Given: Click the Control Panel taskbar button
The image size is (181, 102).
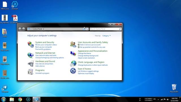Looking at the screenshot, I should click(36, 99).
